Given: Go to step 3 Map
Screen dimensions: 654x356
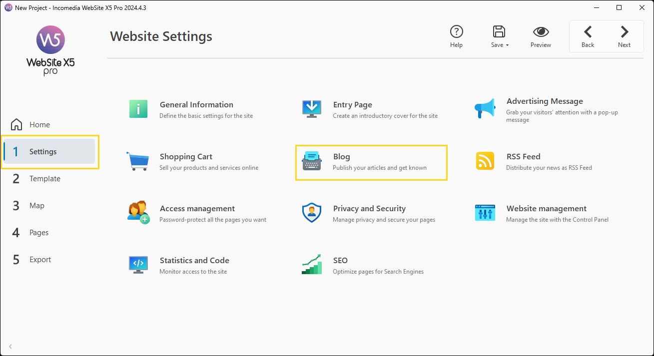Looking at the screenshot, I should (x=49, y=205).
